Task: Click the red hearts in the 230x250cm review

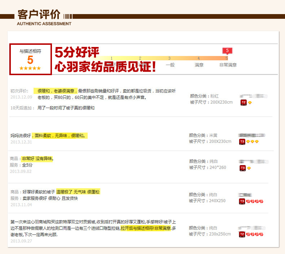Action: [255, 234]
